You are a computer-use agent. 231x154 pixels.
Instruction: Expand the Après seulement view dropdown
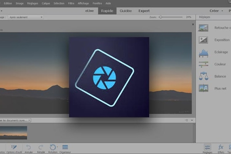[26, 17]
